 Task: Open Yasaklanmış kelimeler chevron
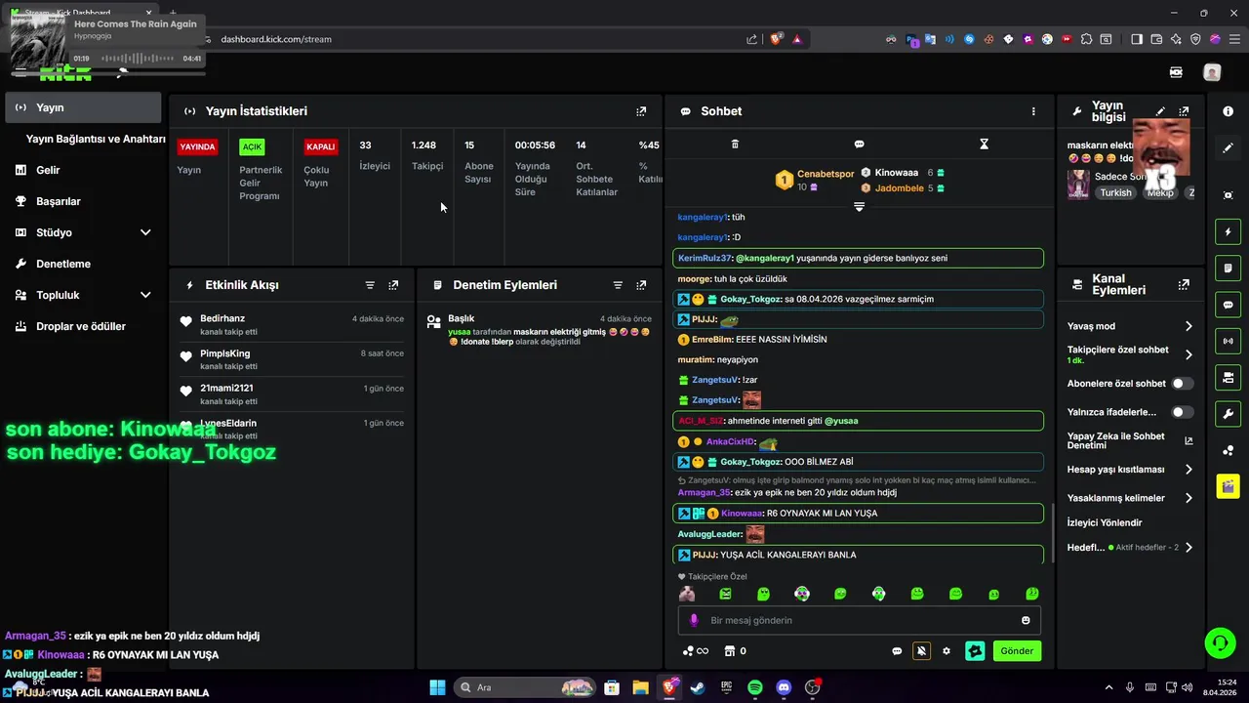(x=1189, y=498)
